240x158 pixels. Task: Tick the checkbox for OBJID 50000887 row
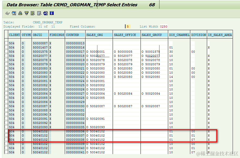pos(6,43)
